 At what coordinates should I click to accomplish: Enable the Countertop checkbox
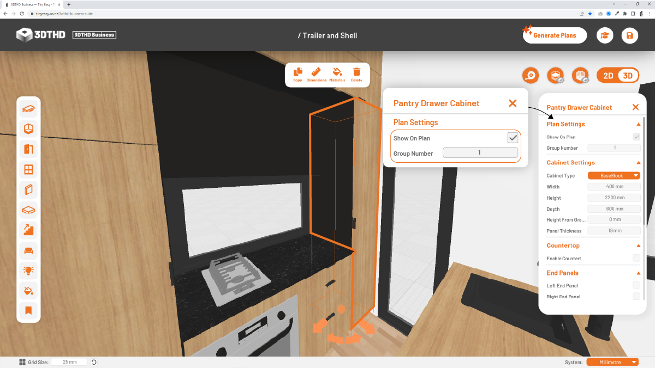[636, 258]
